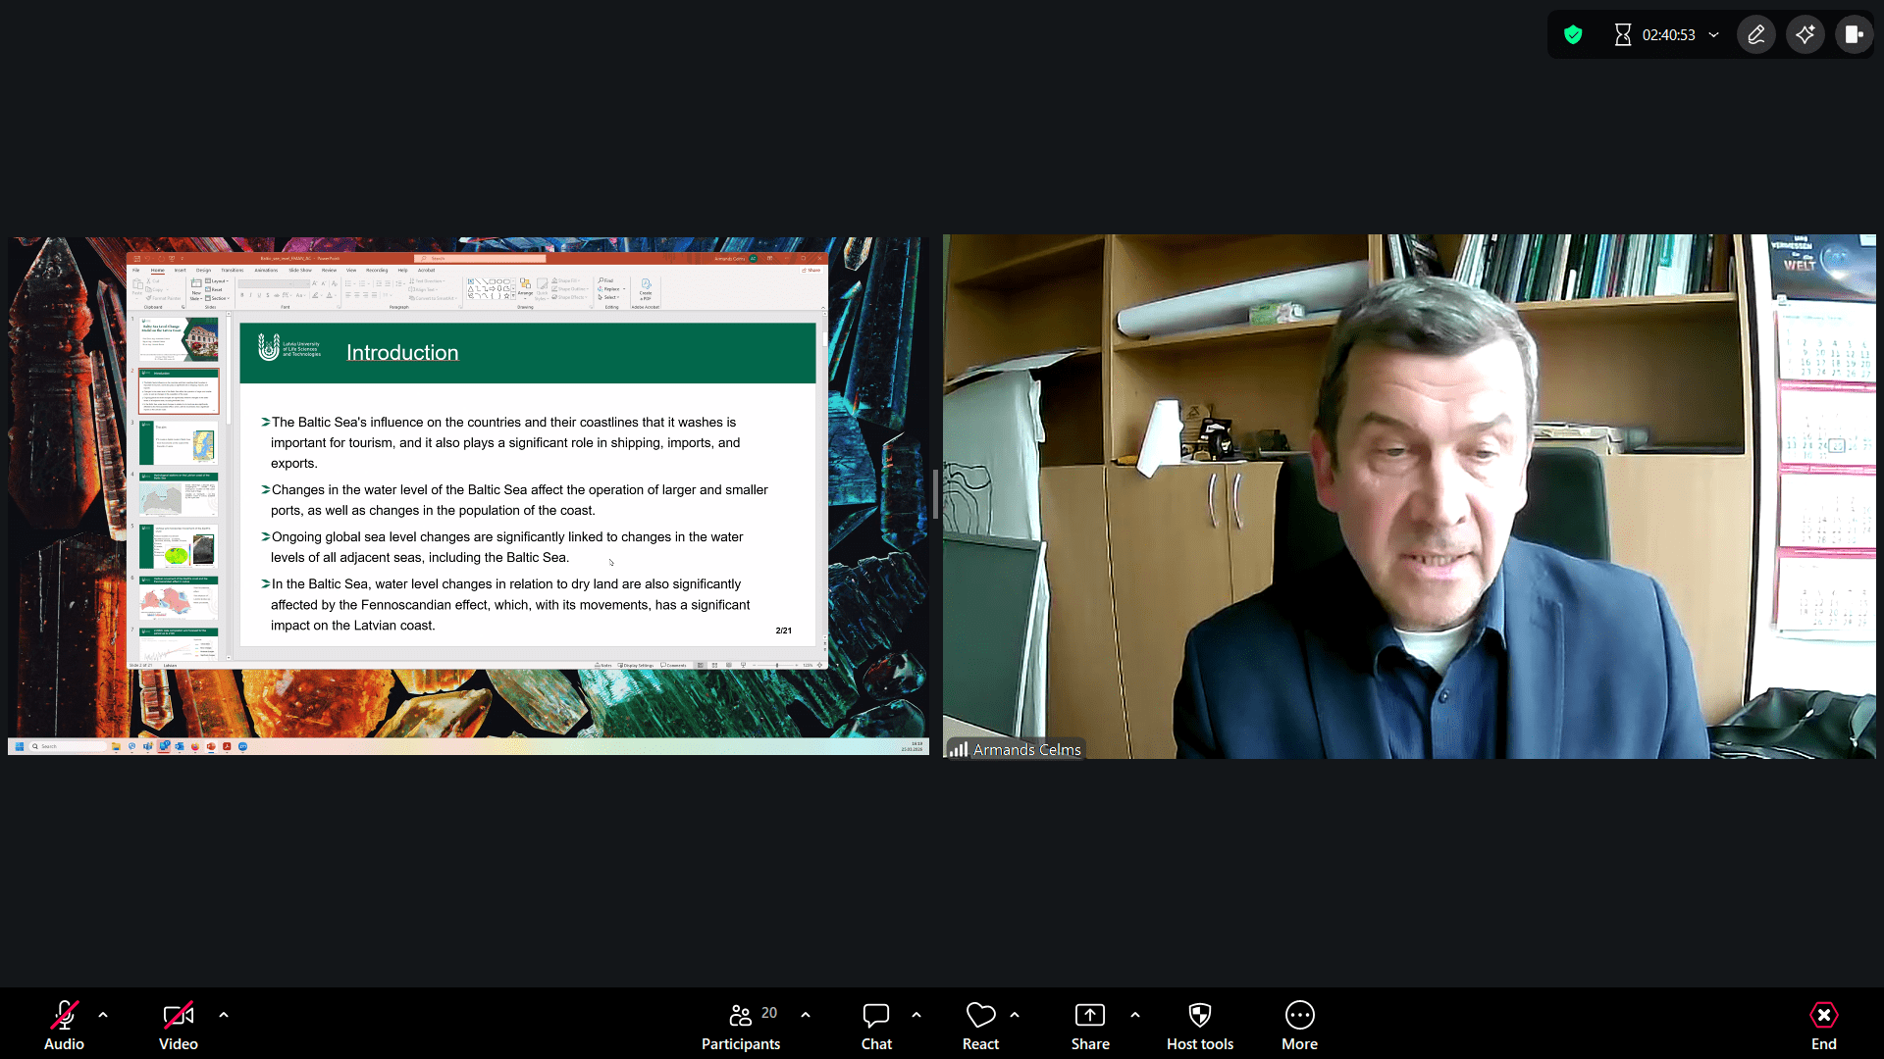Click the shared screen Introduction slide
Screen dimensions: 1884x1059
(x=527, y=482)
